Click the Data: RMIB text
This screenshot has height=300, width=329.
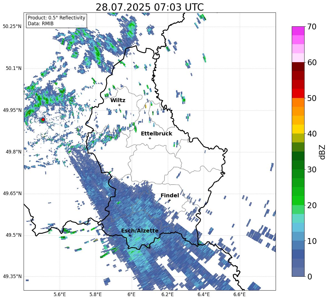(x=41, y=24)
